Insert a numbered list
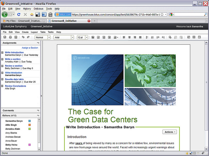 pos(147,37)
